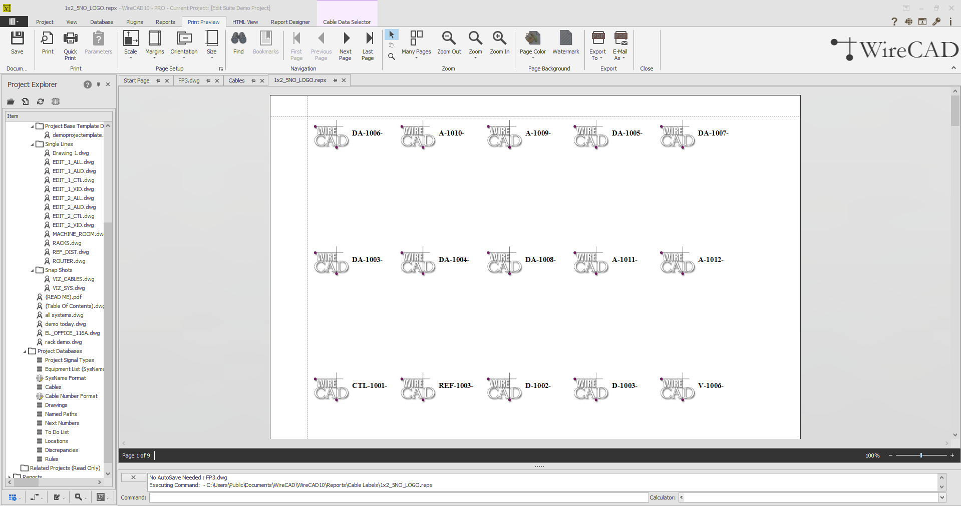Viewport: 961px width, 506px height.
Task: Select the magnifier tool below pointer
Action: 392,56
